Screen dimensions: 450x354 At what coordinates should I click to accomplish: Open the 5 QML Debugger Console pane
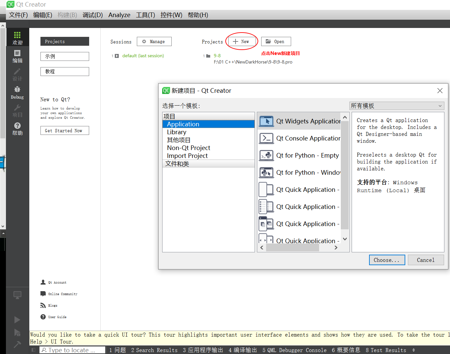(294, 350)
